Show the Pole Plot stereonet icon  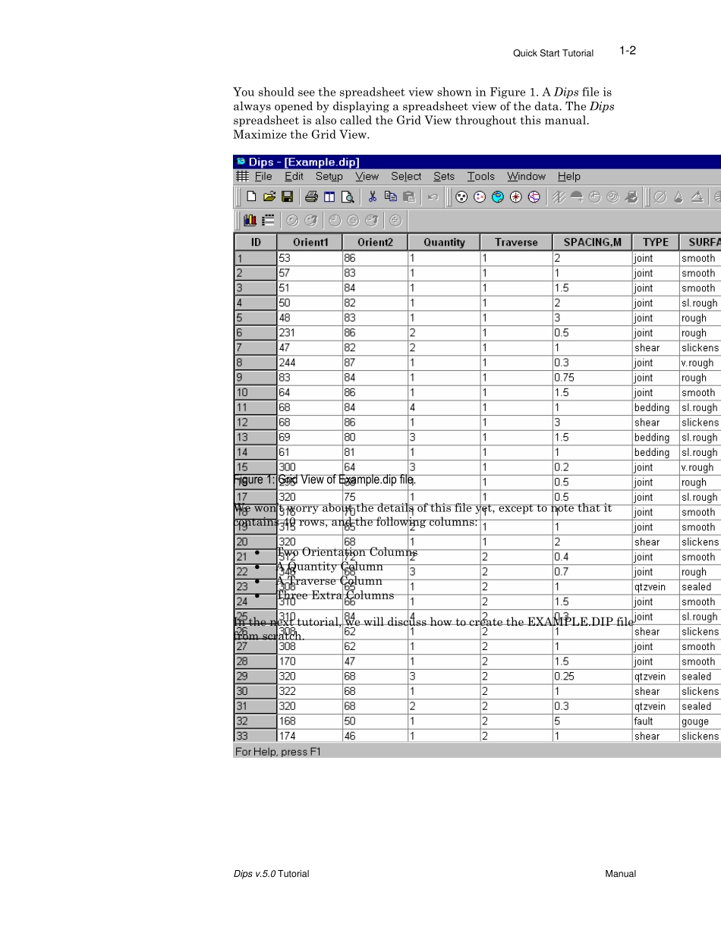point(461,196)
